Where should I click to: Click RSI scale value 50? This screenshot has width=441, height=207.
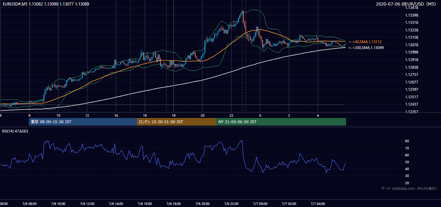[x=407, y=162]
